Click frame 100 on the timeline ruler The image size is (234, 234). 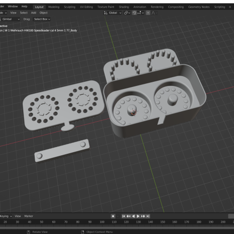tap(102, 222)
